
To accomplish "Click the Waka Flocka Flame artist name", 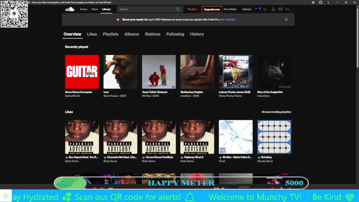I will 230,96.
